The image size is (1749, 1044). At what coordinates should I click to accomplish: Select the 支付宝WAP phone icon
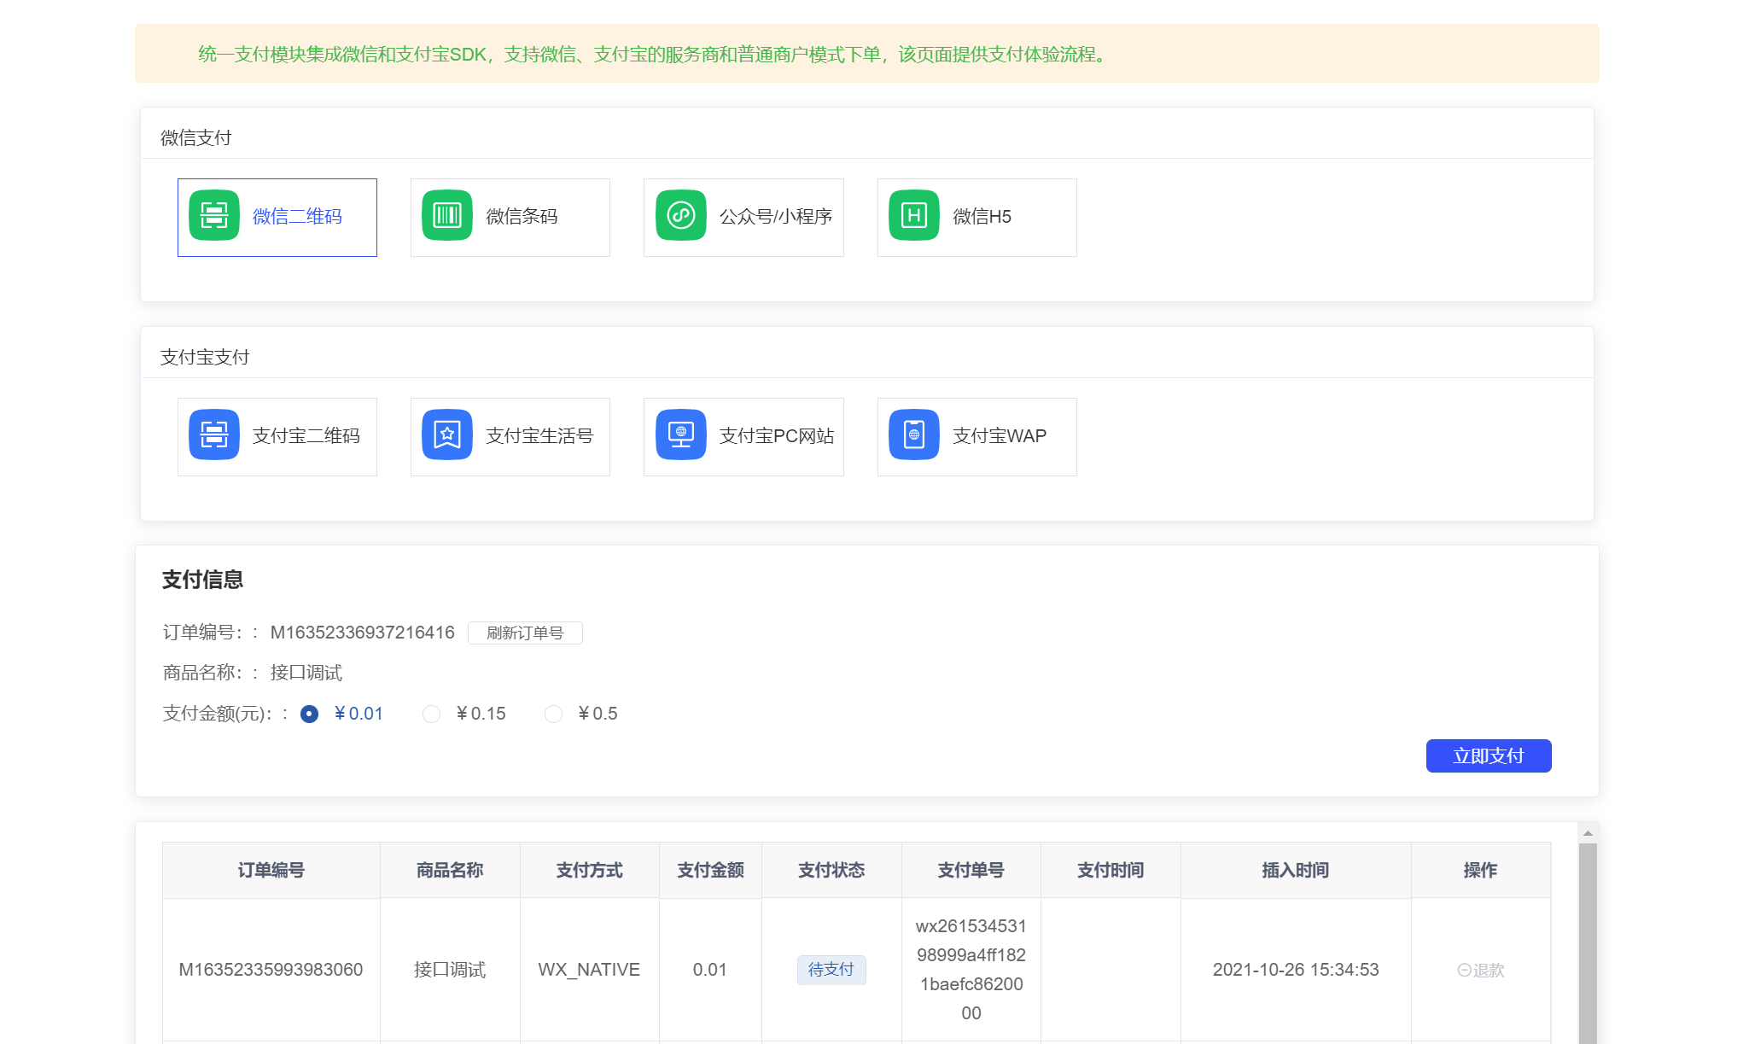[x=913, y=435]
